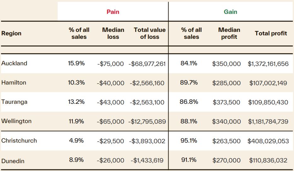Select the Region column header
The width and height of the screenshot is (294, 171).
[11, 33]
